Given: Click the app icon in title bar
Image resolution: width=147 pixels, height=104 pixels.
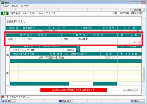Looking at the screenshot, I should [x=3, y=3].
